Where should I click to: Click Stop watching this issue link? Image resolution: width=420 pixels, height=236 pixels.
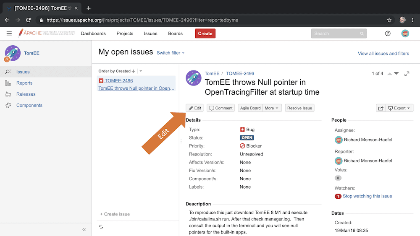point(367,196)
